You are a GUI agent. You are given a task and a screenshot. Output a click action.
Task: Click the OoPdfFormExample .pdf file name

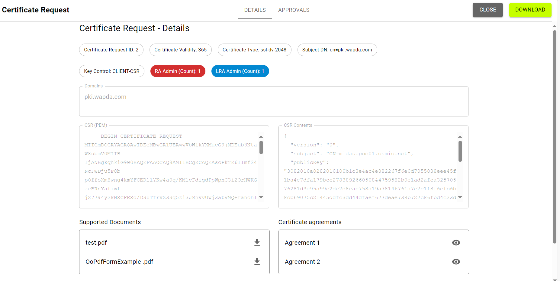[119, 262]
